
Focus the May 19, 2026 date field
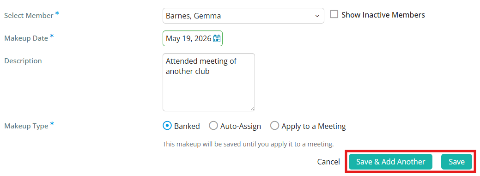[x=193, y=38]
